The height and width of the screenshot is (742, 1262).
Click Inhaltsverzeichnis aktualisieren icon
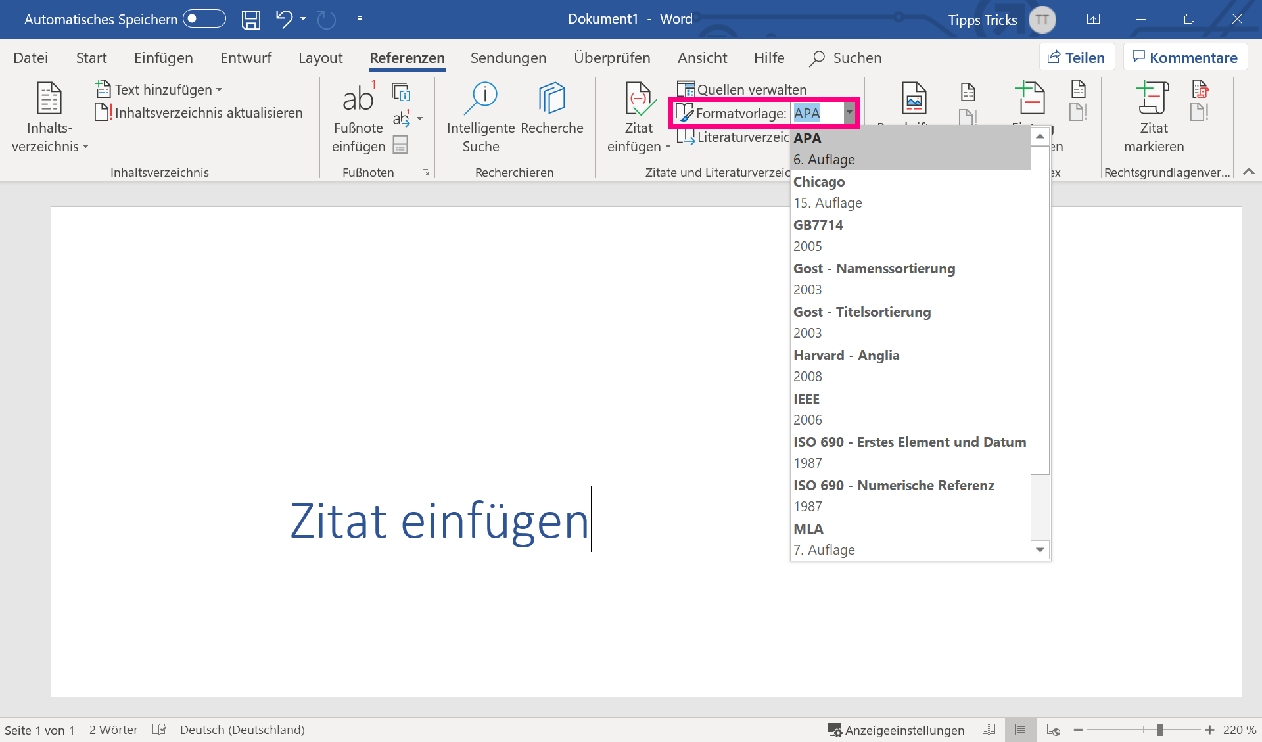point(103,112)
